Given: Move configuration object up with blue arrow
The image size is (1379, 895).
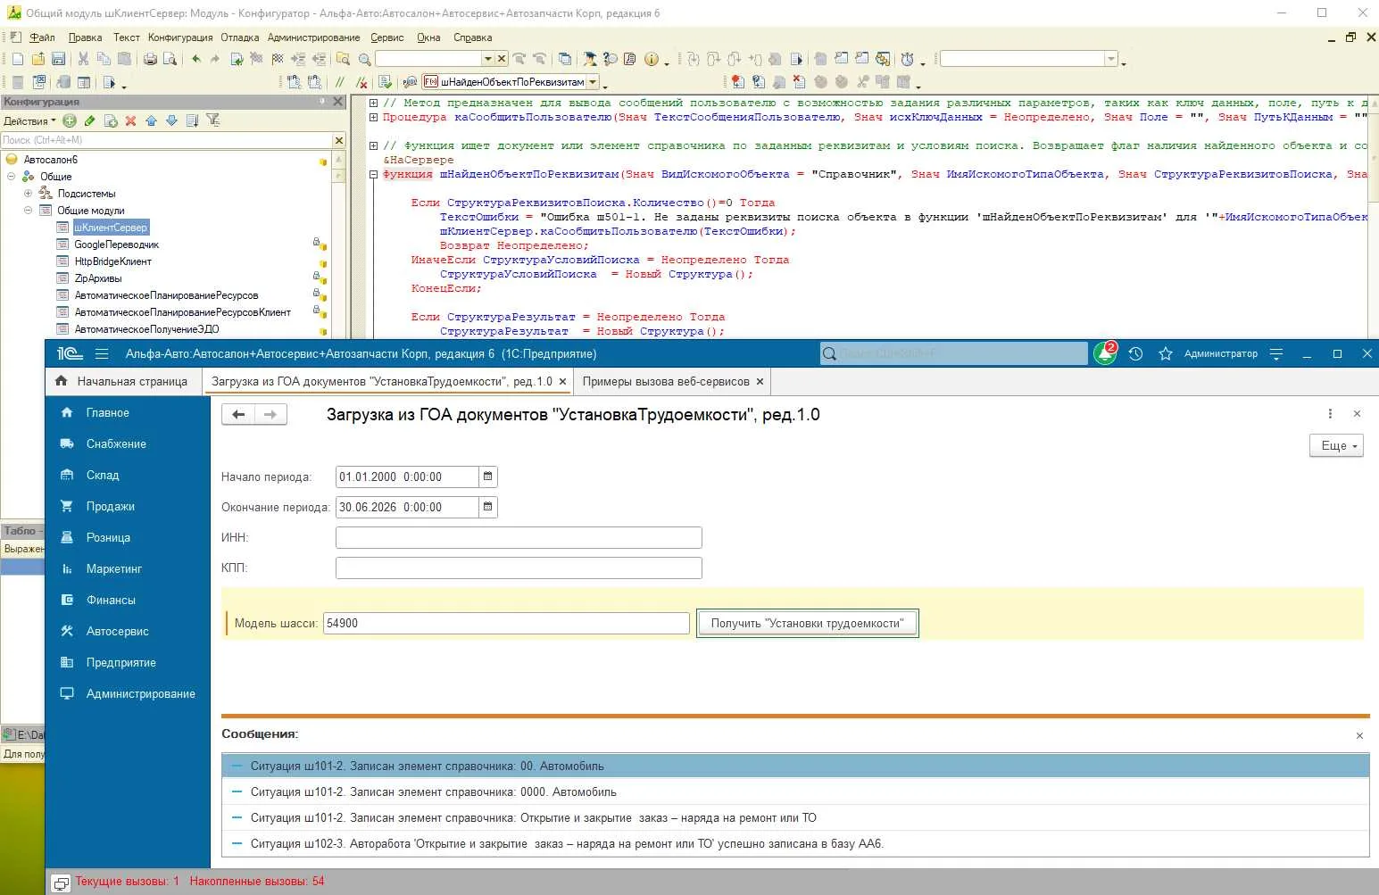Looking at the screenshot, I should [151, 120].
